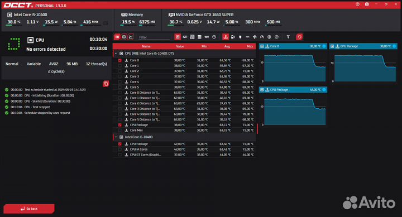Switch to the split panel layout view

[117, 37]
